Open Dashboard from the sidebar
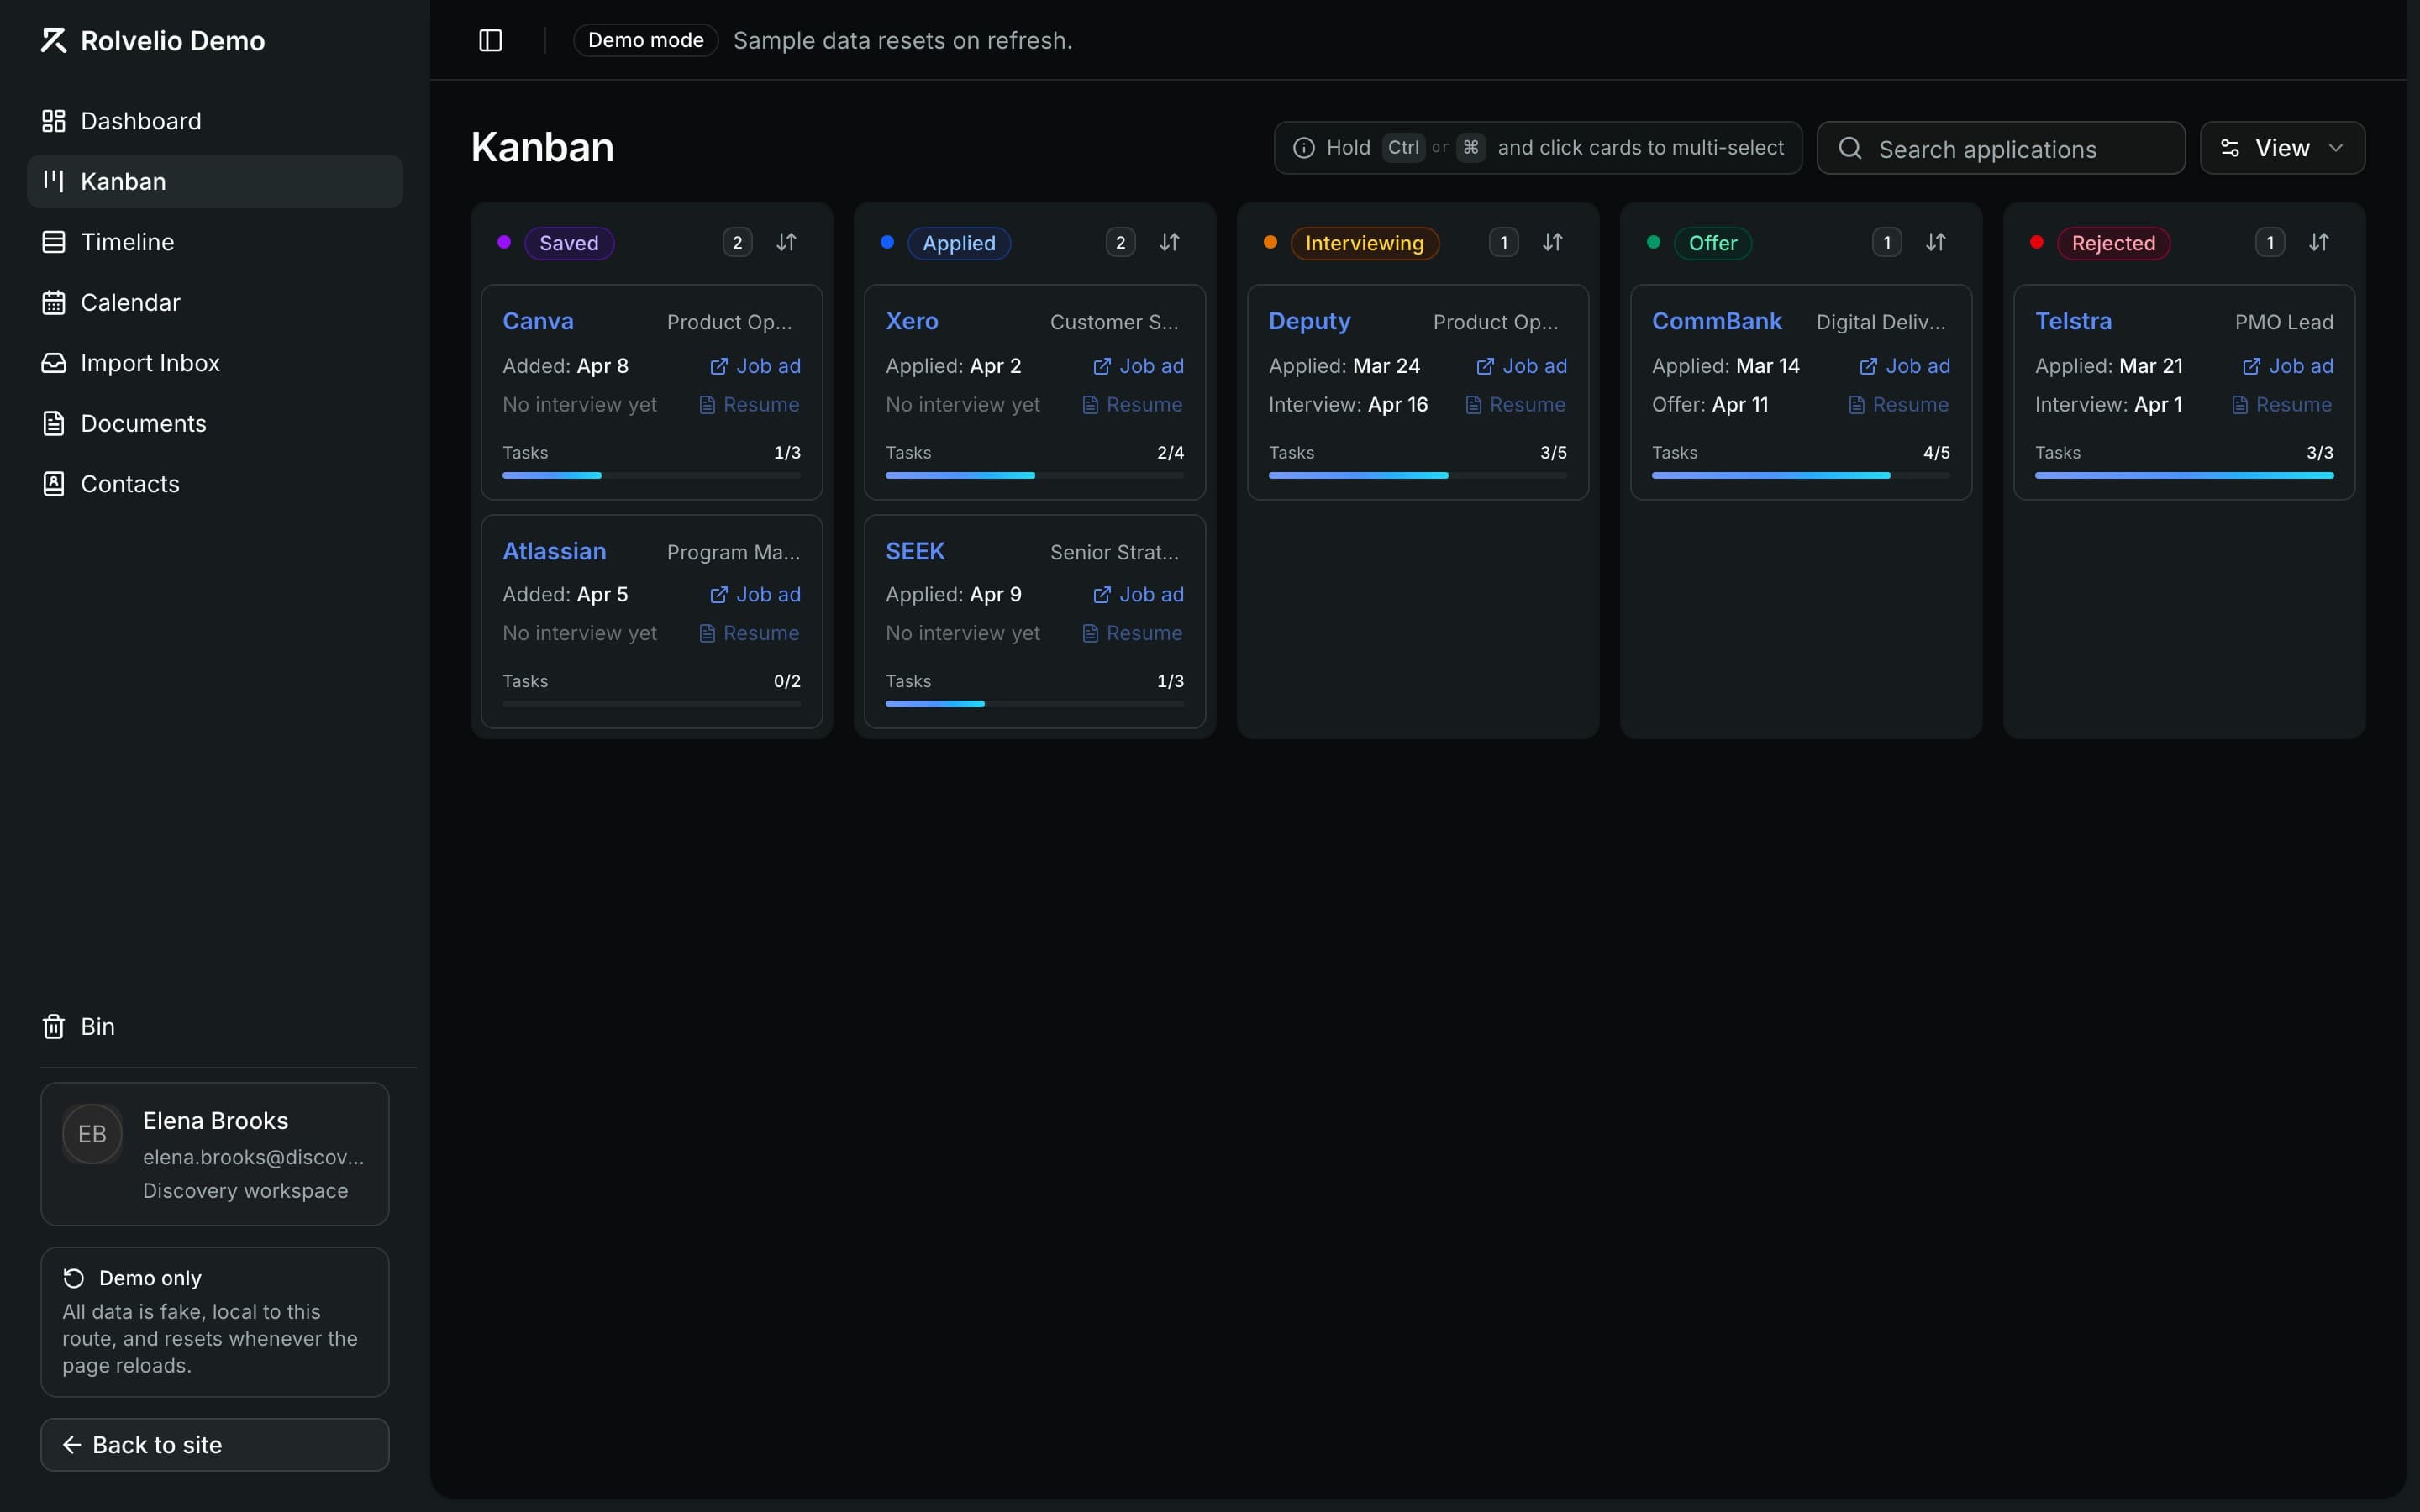Image resolution: width=2420 pixels, height=1512 pixels. 215,121
